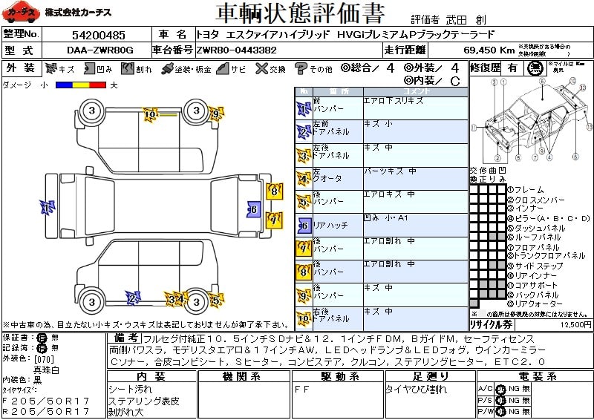Screen dimensions: 594x420
Task: Click the ⑥ルーフパネル label
Action: click(535, 237)
